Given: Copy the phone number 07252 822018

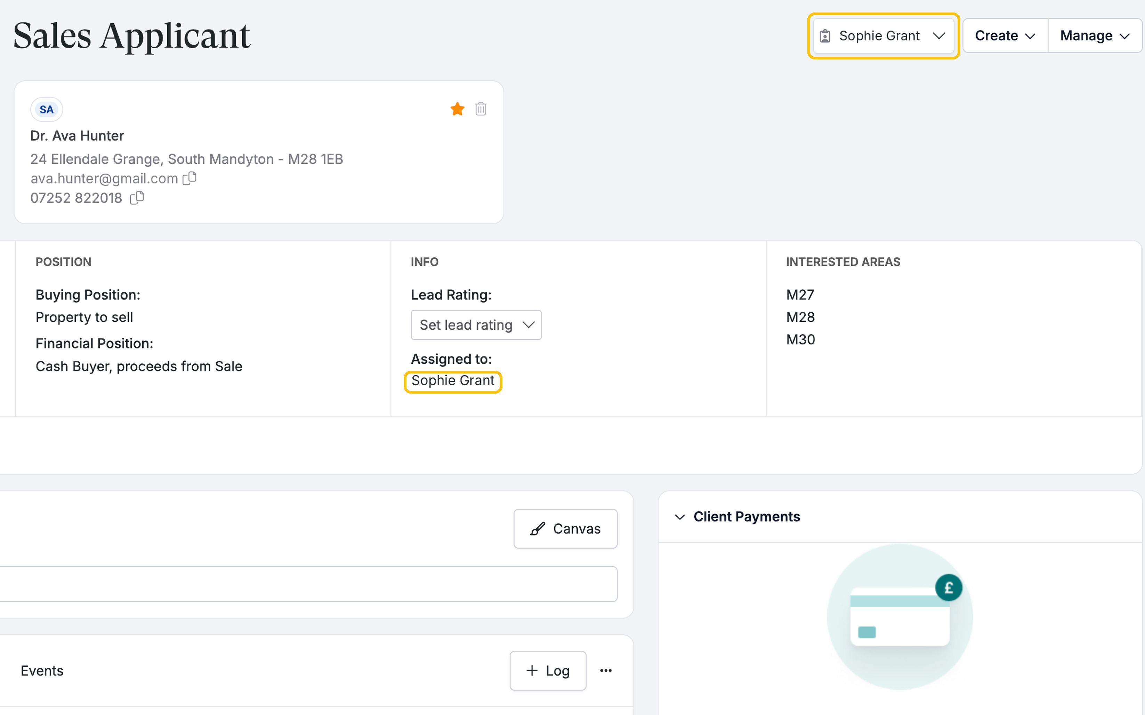Looking at the screenshot, I should [137, 198].
